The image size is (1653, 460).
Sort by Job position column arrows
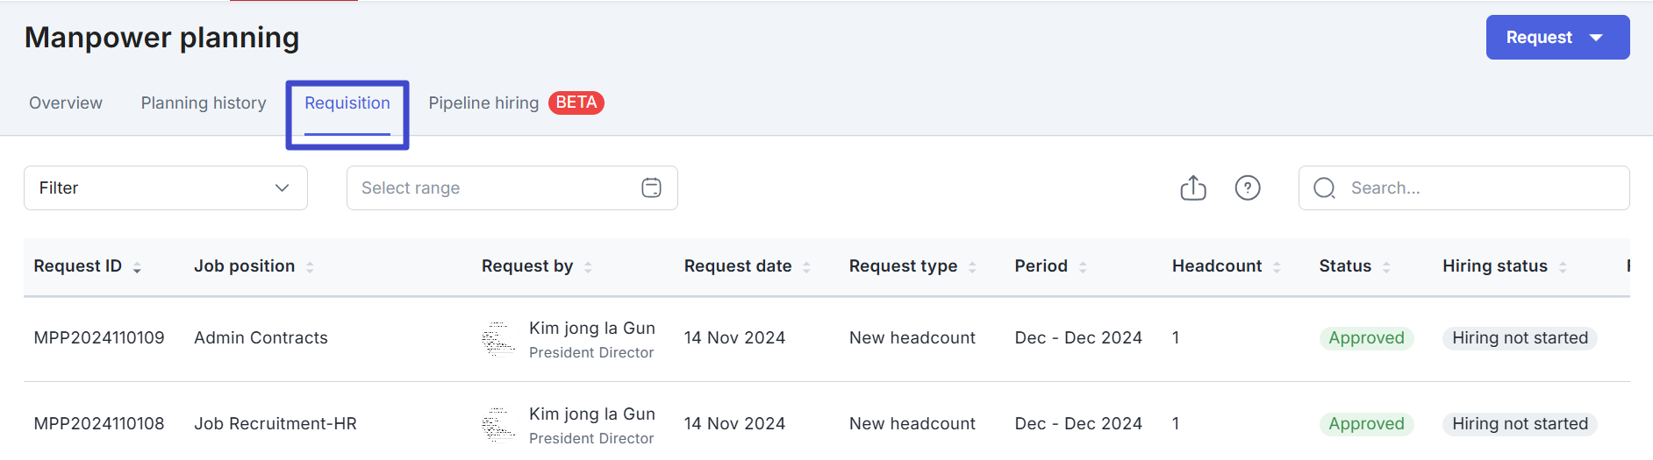(x=310, y=267)
